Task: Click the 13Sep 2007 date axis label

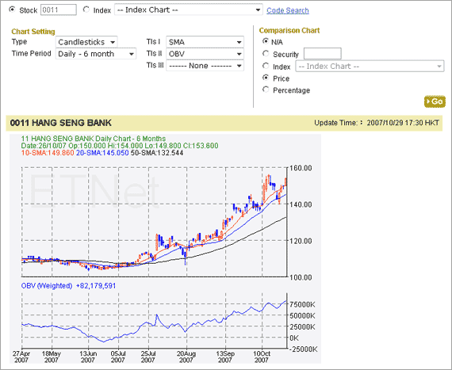Action: pyautogui.click(x=225, y=357)
